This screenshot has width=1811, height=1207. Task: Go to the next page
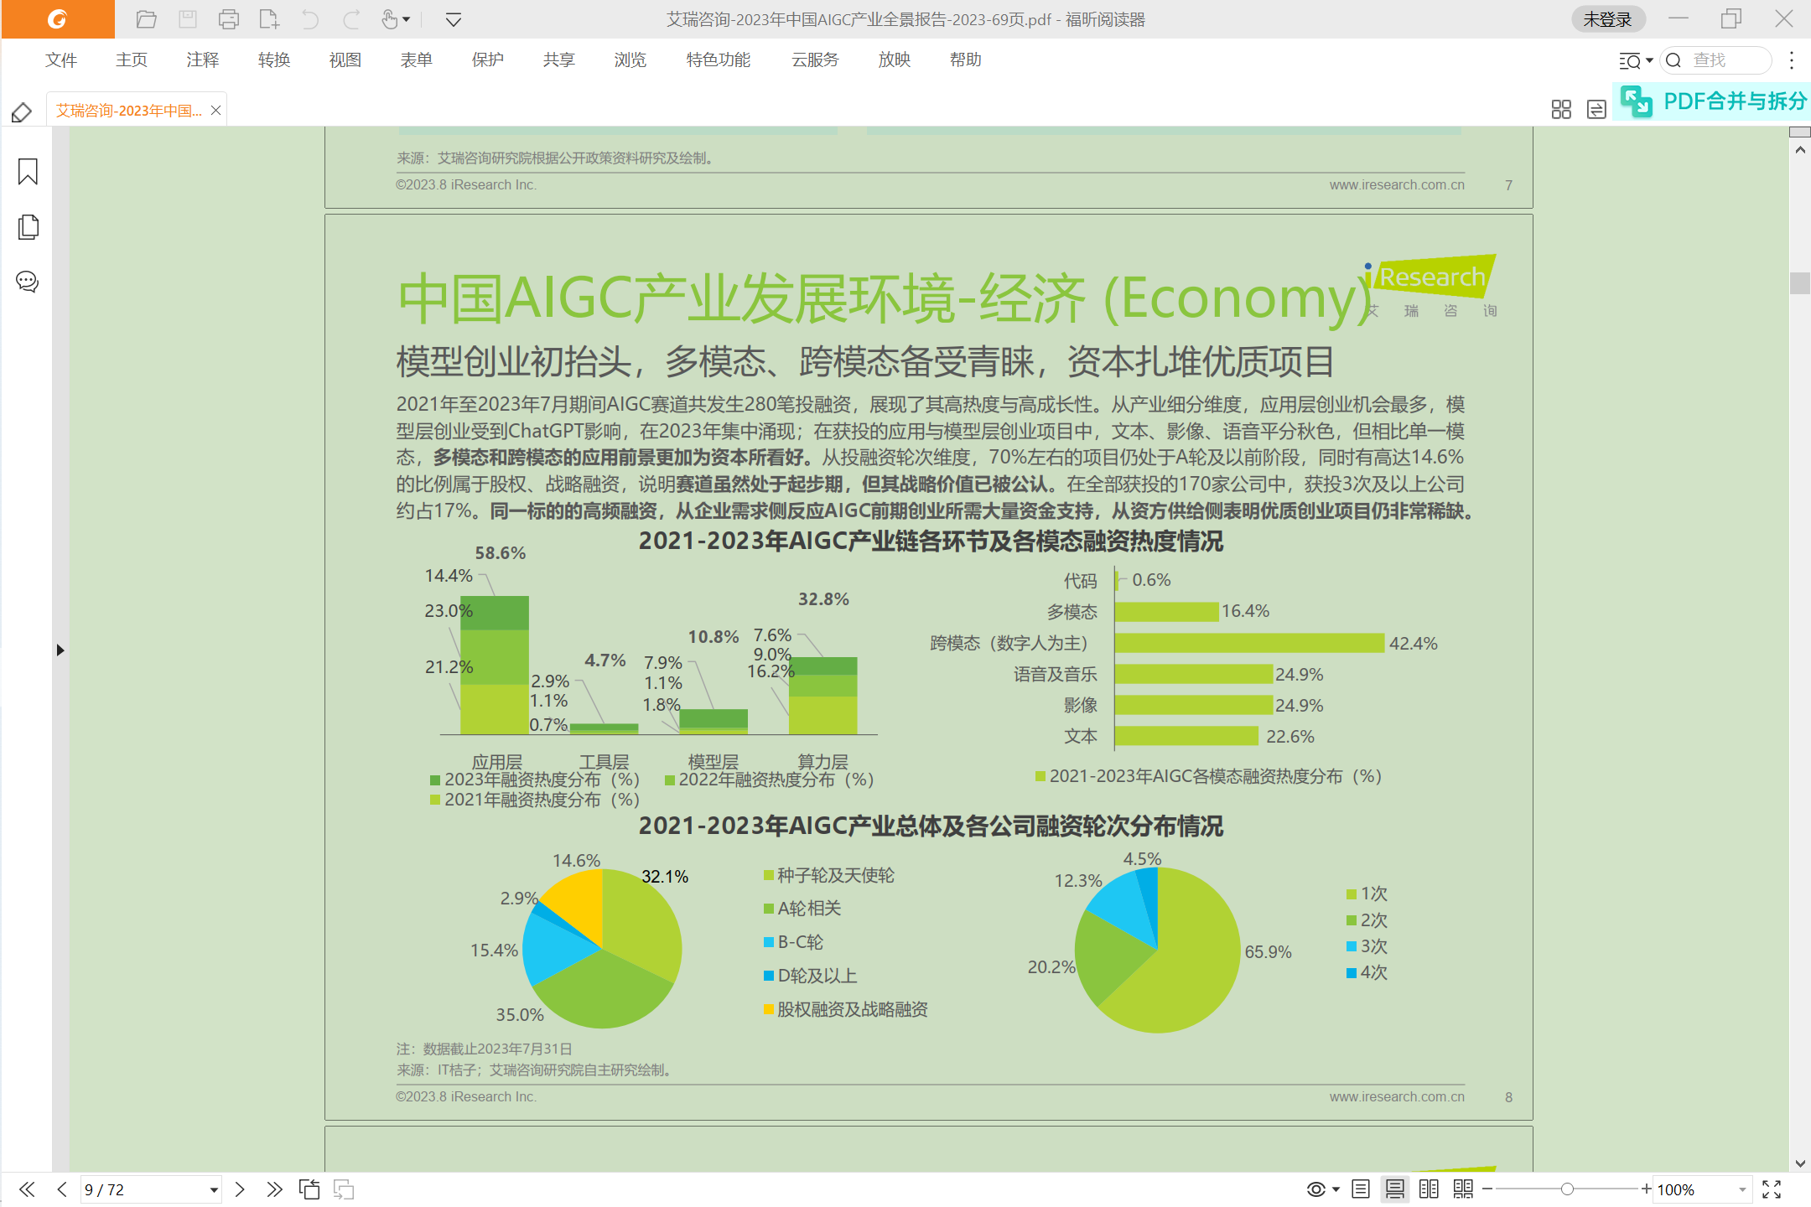[240, 1189]
